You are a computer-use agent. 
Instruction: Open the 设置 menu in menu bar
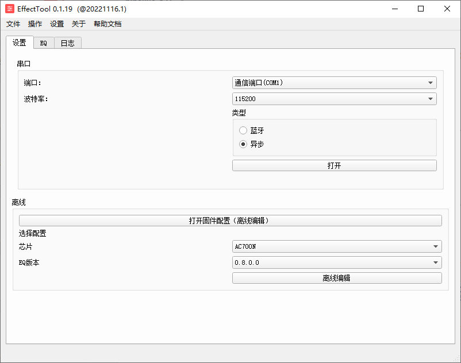coord(57,24)
